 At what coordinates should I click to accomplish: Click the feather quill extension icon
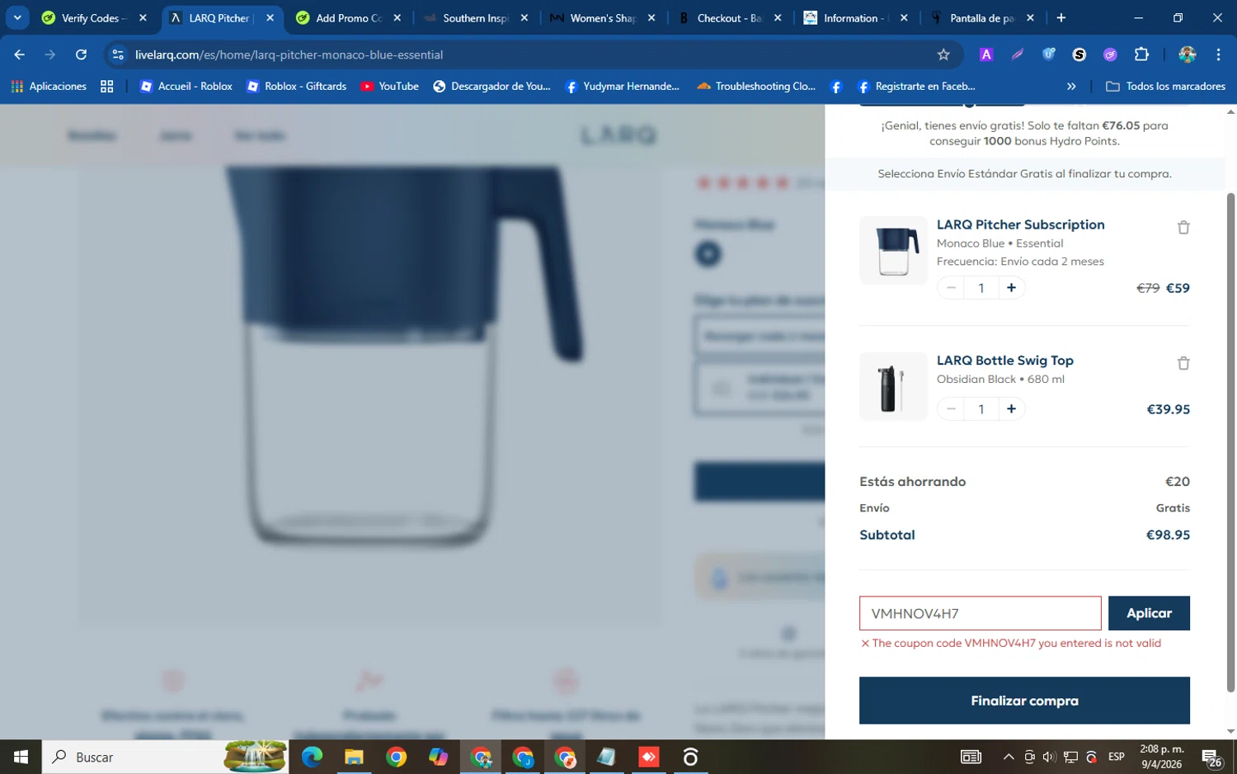tap(1017, 54)
